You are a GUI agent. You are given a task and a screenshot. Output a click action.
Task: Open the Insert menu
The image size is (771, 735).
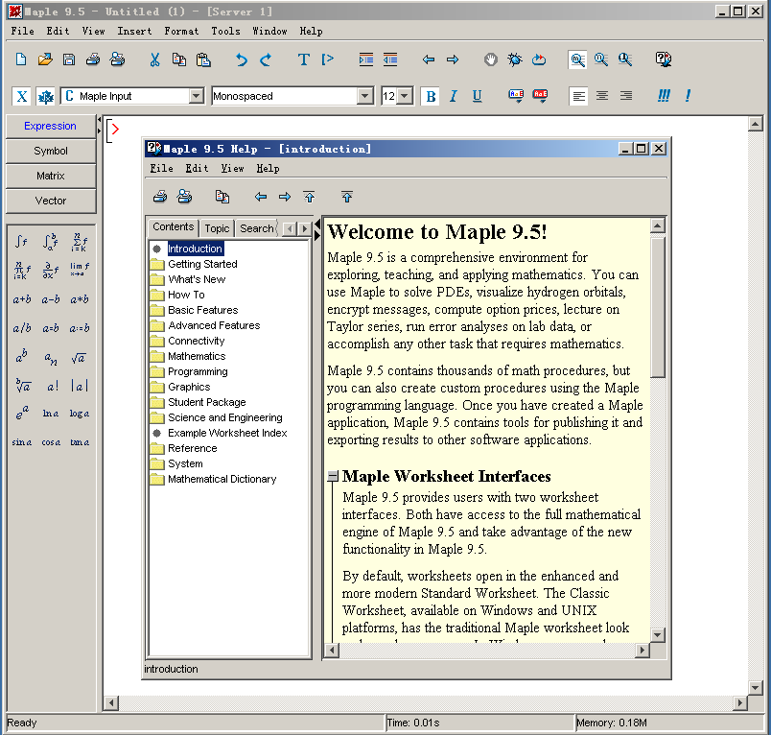pyautogui.click(x=134, y=31)
